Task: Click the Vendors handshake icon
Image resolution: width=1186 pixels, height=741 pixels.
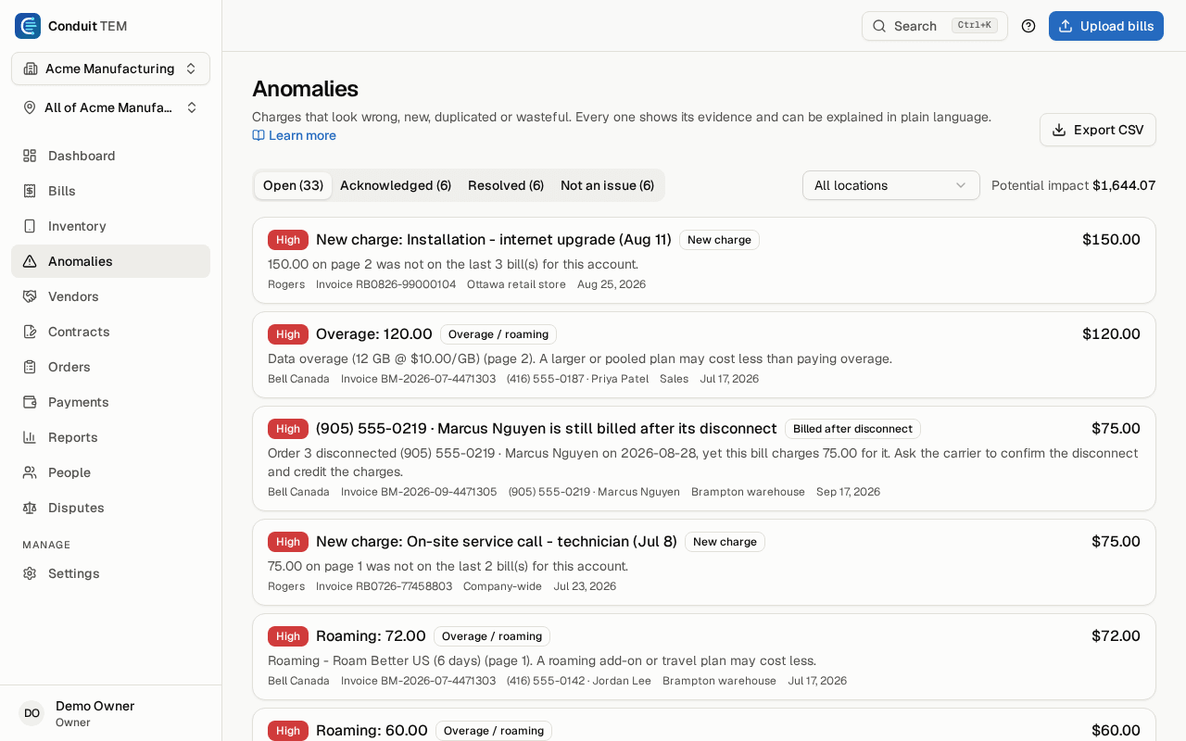Action: click(30, 296)
